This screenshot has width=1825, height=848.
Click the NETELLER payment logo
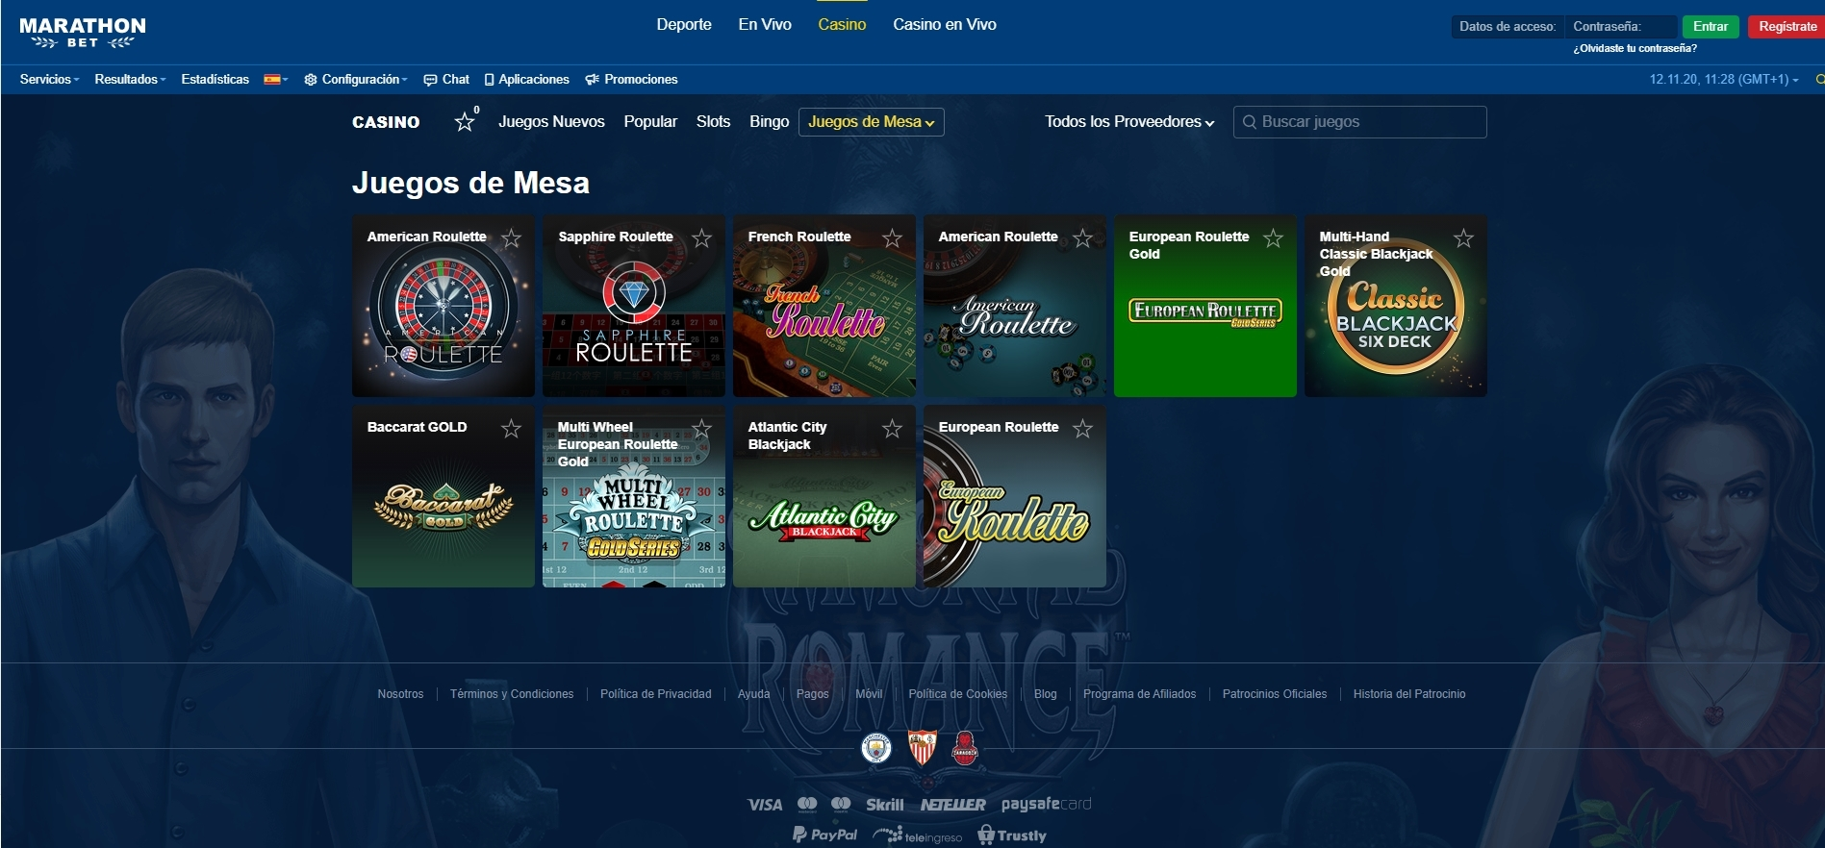tap(952, 805)
